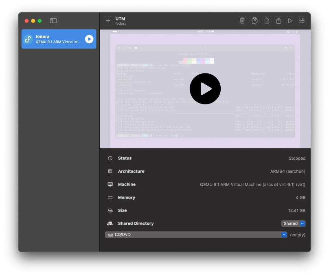Screen dimensions: 329x276
Task: Click the "Stopped" status value
Action: pos(297,158)
